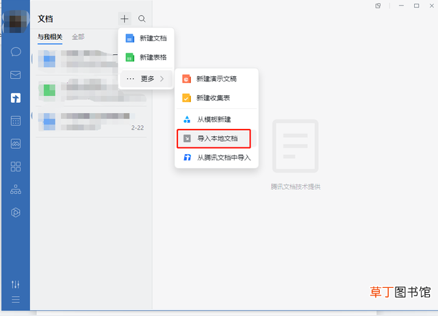The image size is (438, 316).
Task: Open the mail envelope sidebar icon
Action: [15, 75]
